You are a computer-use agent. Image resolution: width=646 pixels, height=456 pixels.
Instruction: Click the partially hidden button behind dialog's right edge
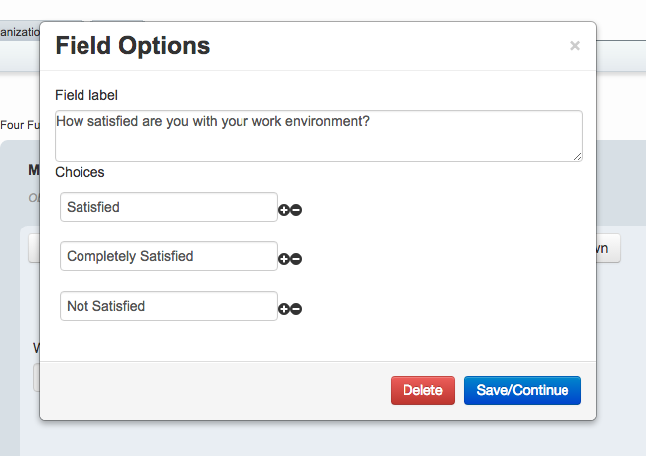608,248
